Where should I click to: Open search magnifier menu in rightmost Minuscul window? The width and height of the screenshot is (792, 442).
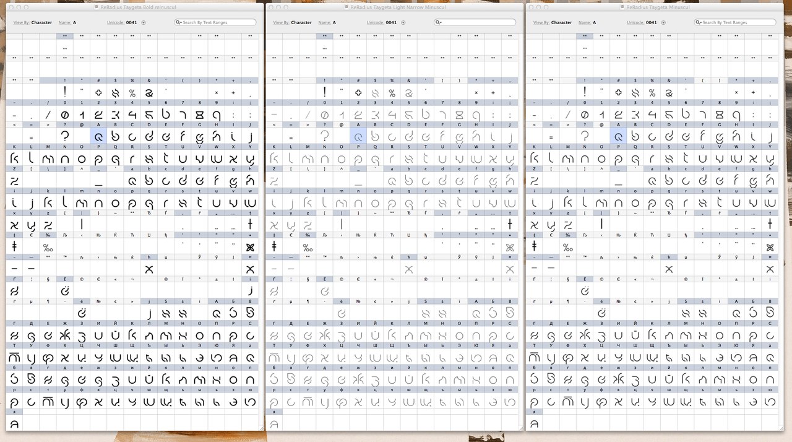699,22
